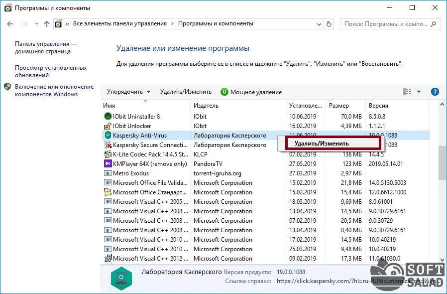Select the 8,40 МБ size cell
Viewport: 447px width, 294px height.
pyautogui.click(x=351, y=230)
